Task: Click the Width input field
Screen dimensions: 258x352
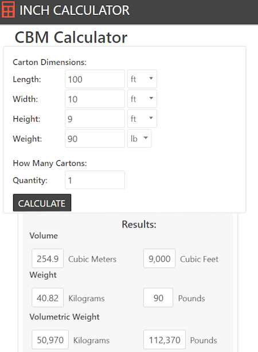Action: 95,99
